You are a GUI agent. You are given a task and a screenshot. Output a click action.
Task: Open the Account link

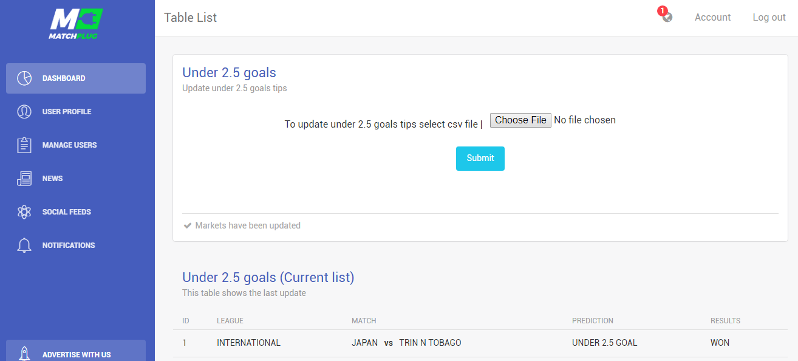tap(712, 18)
